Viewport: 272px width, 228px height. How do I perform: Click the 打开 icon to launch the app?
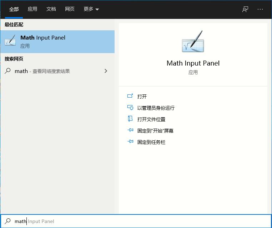point(130,96)
